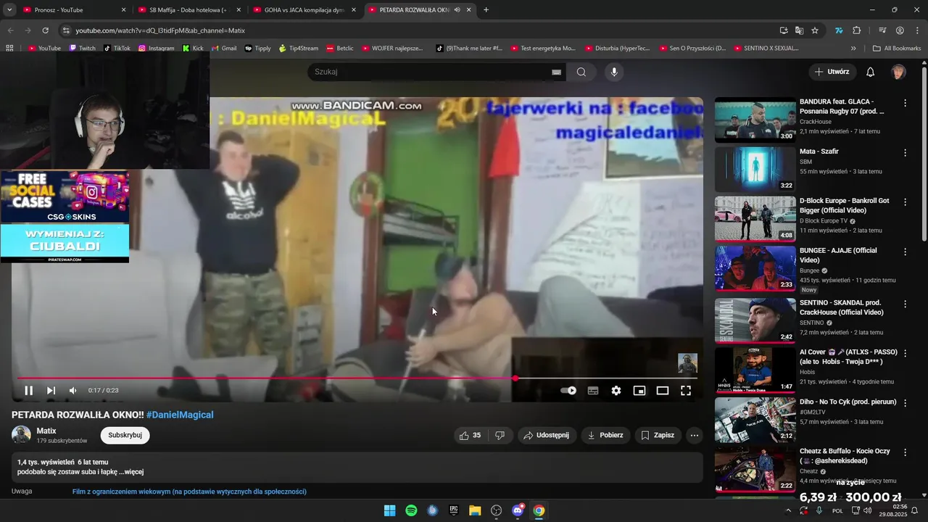Screen dimensions: 928x522
Task: Open options for D-Block Europe video
Action: click(x=905, y=202)
